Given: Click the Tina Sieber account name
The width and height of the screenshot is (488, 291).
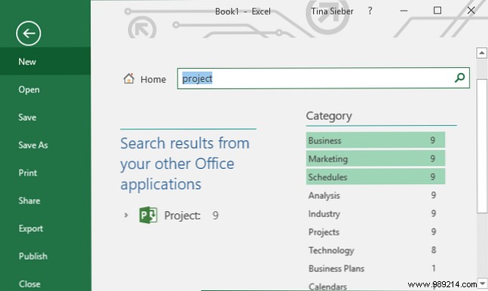Looking at the screenshot, I should click(332, 11).
